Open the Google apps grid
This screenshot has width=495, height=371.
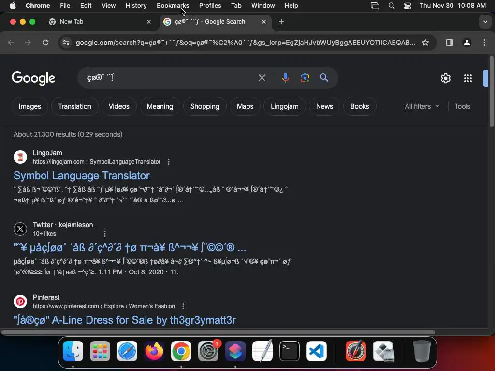click(x=468, y=78)
